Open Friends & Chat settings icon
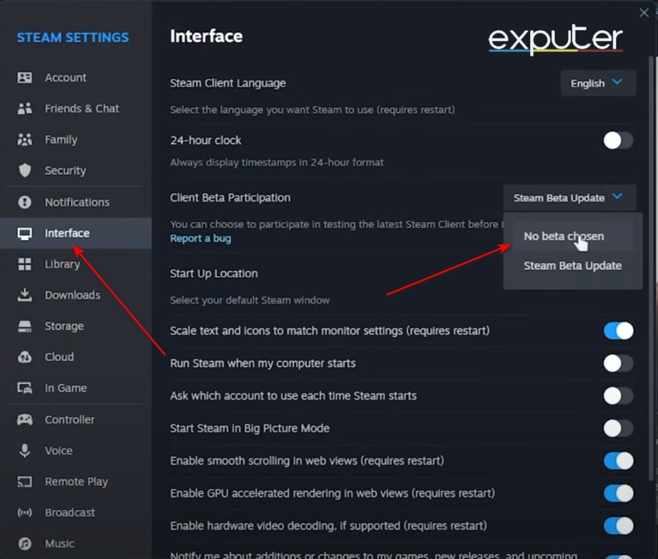The height and width of the screenshot is (559, 658). pos(24,109)
